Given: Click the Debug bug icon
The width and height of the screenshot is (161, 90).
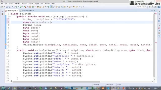Looking at the screenshot, I should coord(16,7).
